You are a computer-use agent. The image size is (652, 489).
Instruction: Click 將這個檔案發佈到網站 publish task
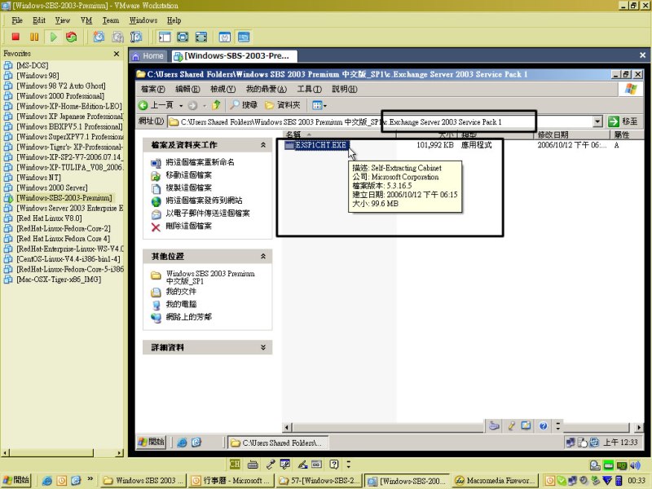point(204,200)
